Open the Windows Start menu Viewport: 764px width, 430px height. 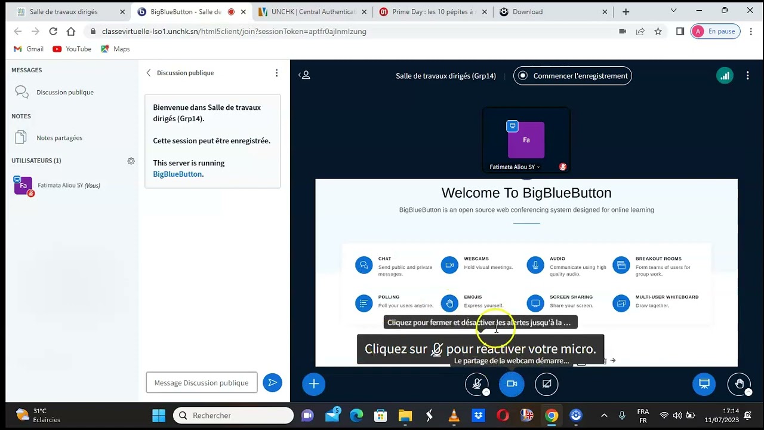click(x=159, y=416)
